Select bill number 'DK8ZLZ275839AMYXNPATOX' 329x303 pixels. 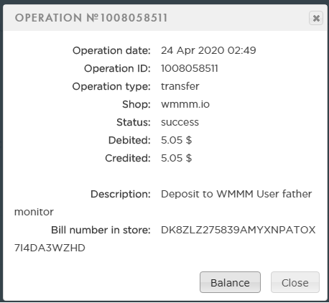pos(238,230)
